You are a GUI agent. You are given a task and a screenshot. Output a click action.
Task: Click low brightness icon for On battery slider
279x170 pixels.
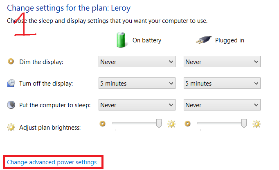click(x=103, y=123)
